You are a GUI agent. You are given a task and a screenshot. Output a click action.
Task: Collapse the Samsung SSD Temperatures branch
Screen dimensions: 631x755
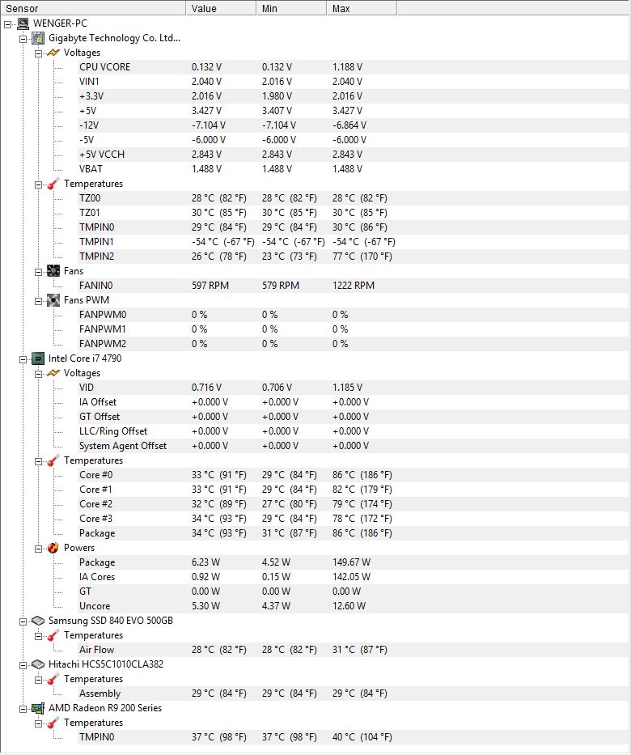[39, 637]
